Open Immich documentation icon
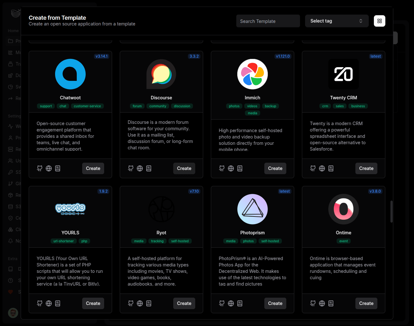This screenshot has width=414, height=326. 240,168
